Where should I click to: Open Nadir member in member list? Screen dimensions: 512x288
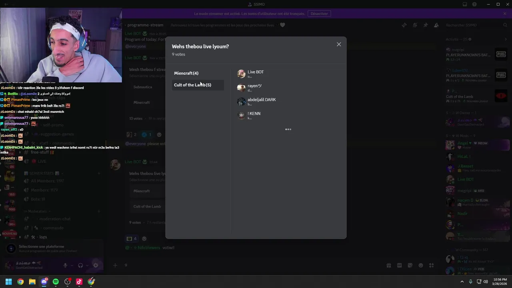(477, 214)
